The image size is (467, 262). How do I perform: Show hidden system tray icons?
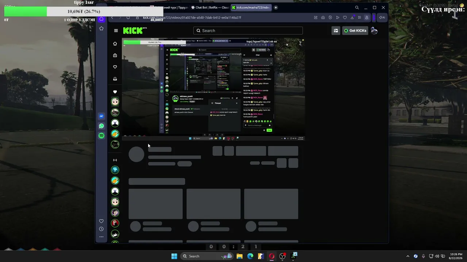(x=408, y=256)
